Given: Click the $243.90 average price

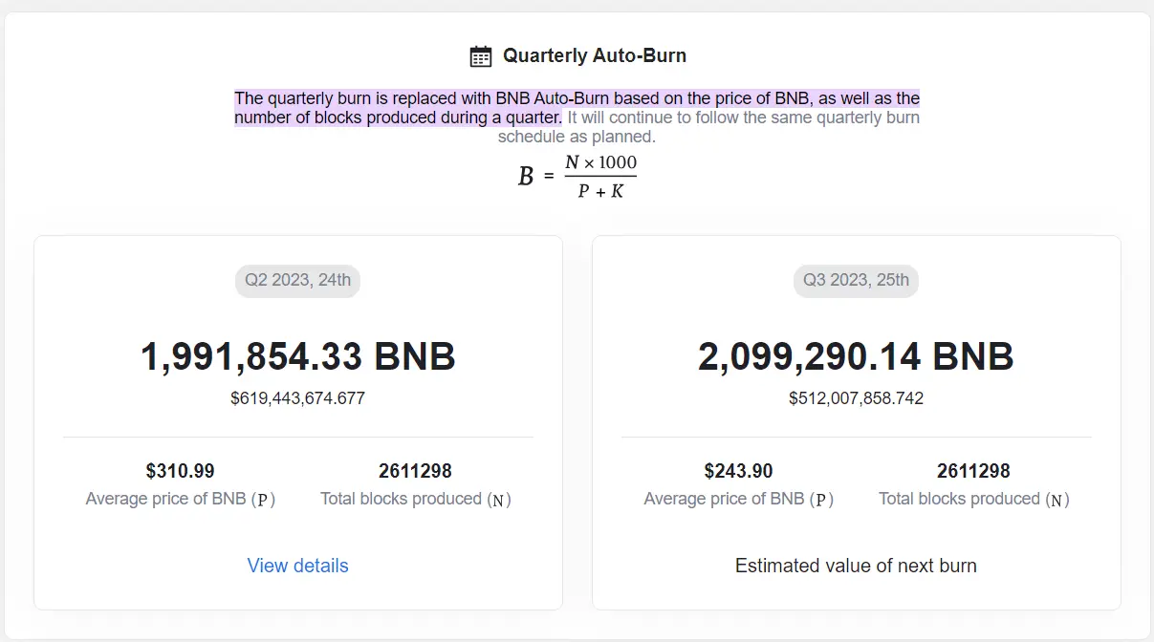Looking at the screenshot, I should (x=739, y=471).
